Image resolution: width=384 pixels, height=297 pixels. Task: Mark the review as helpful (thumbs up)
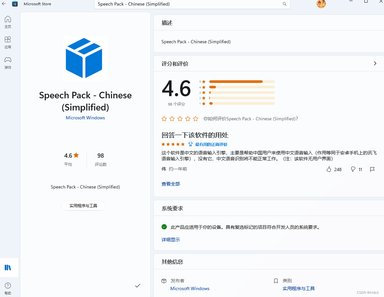click(x=329, y=169)
